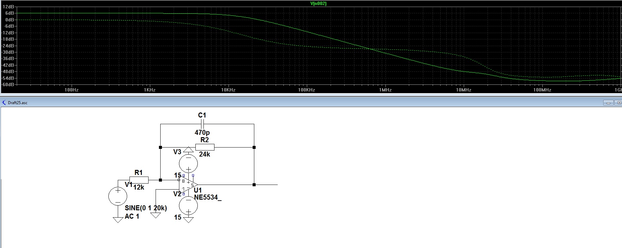The height and width of the screenshot is (248, 622).
Task: Click the 15 value below V2
Action: click(x=178, y=217)
